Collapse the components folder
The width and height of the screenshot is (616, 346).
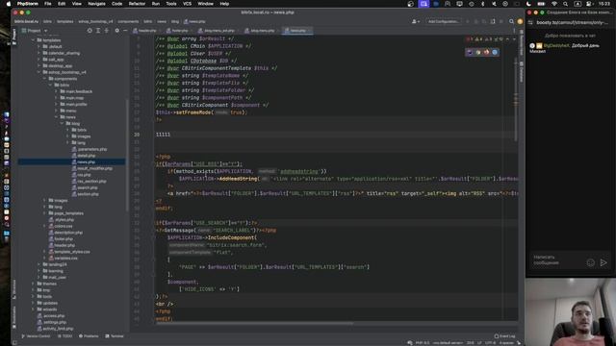tap(45, 79)
